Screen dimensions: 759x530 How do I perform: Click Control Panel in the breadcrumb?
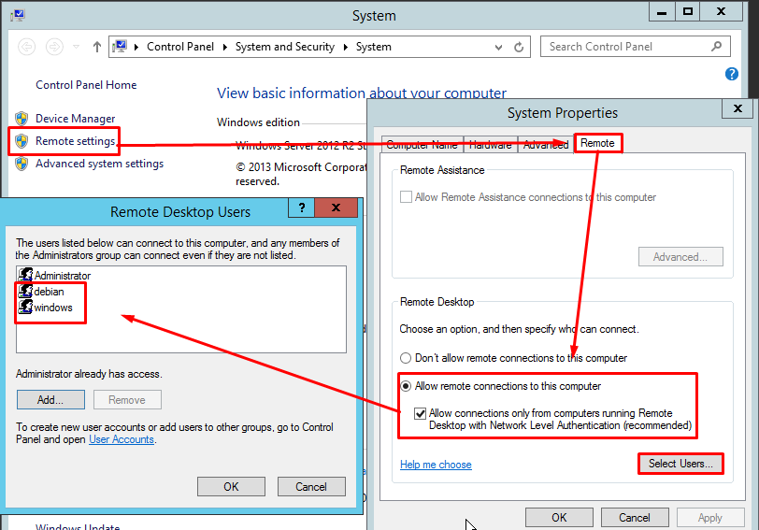tap(180, 47)
